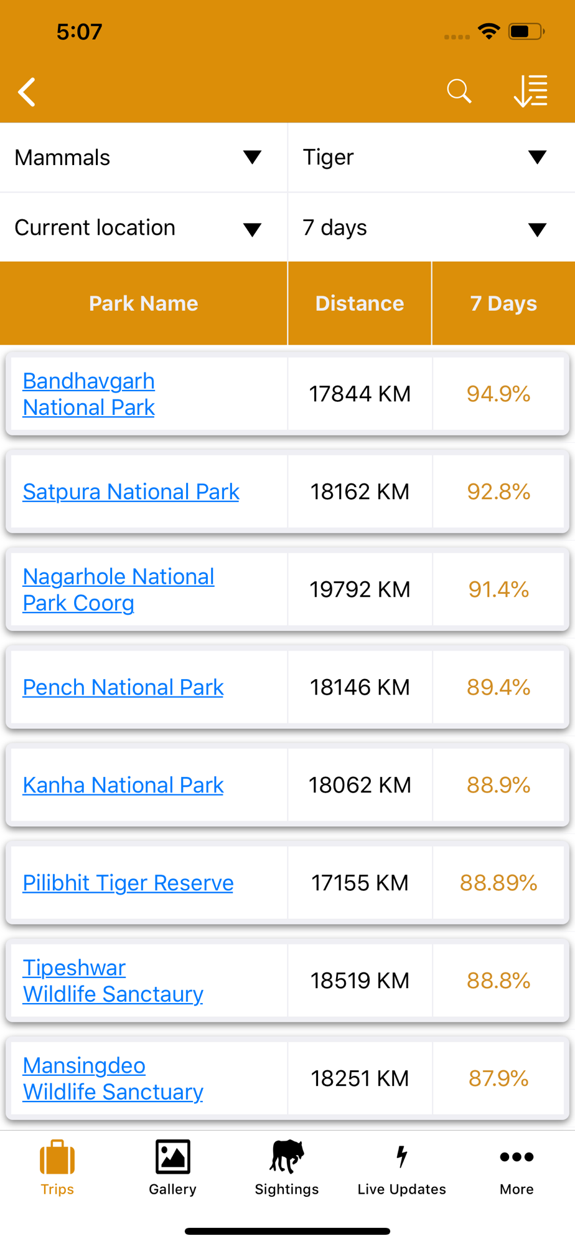Screen dimensions: 575x1246
Task: Expand the 7 days period dropdown
Action: coord(431,227)
